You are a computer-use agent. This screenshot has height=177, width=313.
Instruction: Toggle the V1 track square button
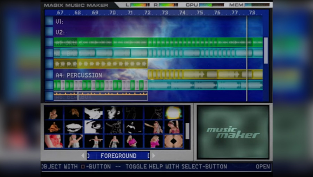tap(49, 21)
